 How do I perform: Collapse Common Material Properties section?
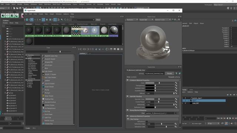coord(127,80)
